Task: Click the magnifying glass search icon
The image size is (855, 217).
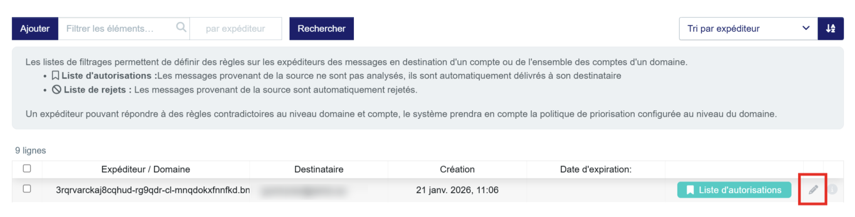Action: click(181, 27)
